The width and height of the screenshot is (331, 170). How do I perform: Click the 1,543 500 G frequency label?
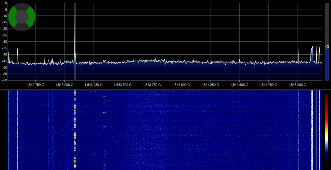(x=123, y=85)
